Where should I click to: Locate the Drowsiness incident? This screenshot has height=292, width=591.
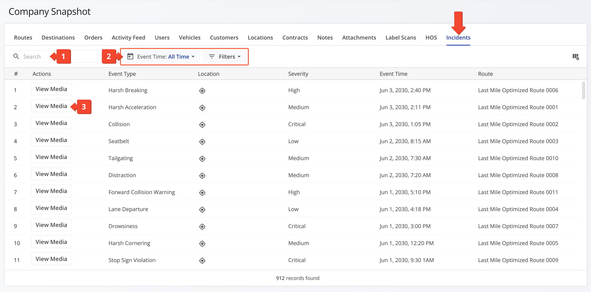coord(202,227)
